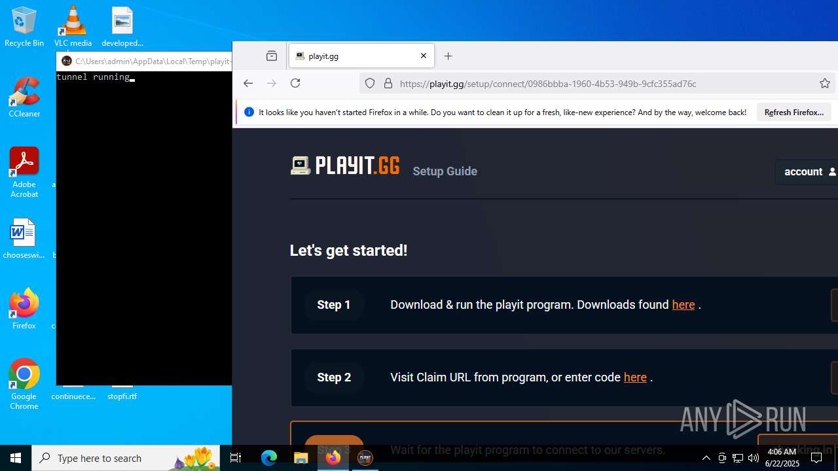The height and width of the screenshot is (471, 838).
Task: Click the Setup Guide heading text
Action: 445,171
